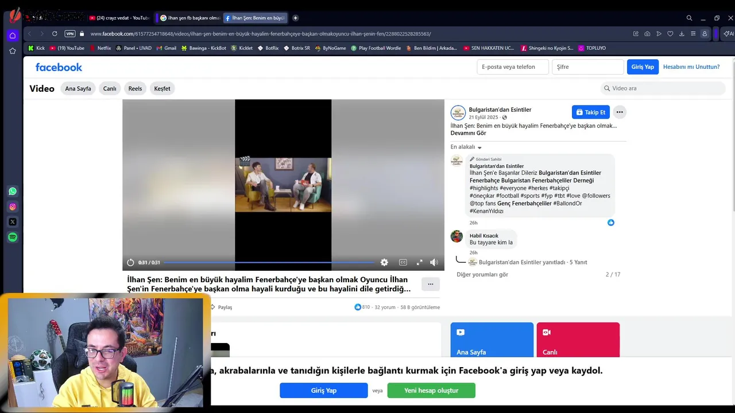This screenshot has width=735, height=413.
Task: Take a snapshot with the camera toolbar icon
Action: [647, 34]
